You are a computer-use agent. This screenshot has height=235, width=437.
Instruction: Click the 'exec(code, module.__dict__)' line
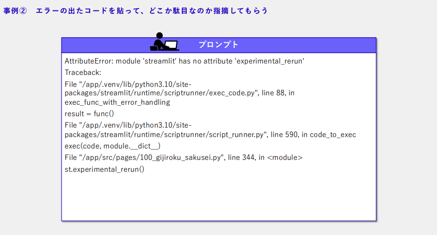pyautogui.click(x=112, y=146)
